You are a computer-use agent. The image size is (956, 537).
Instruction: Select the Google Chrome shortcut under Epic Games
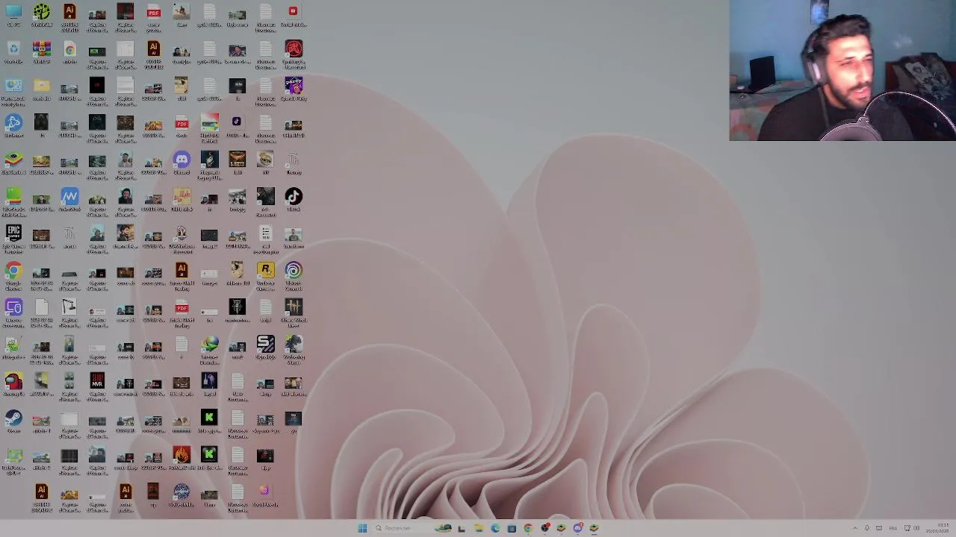(x=13, y=274)
